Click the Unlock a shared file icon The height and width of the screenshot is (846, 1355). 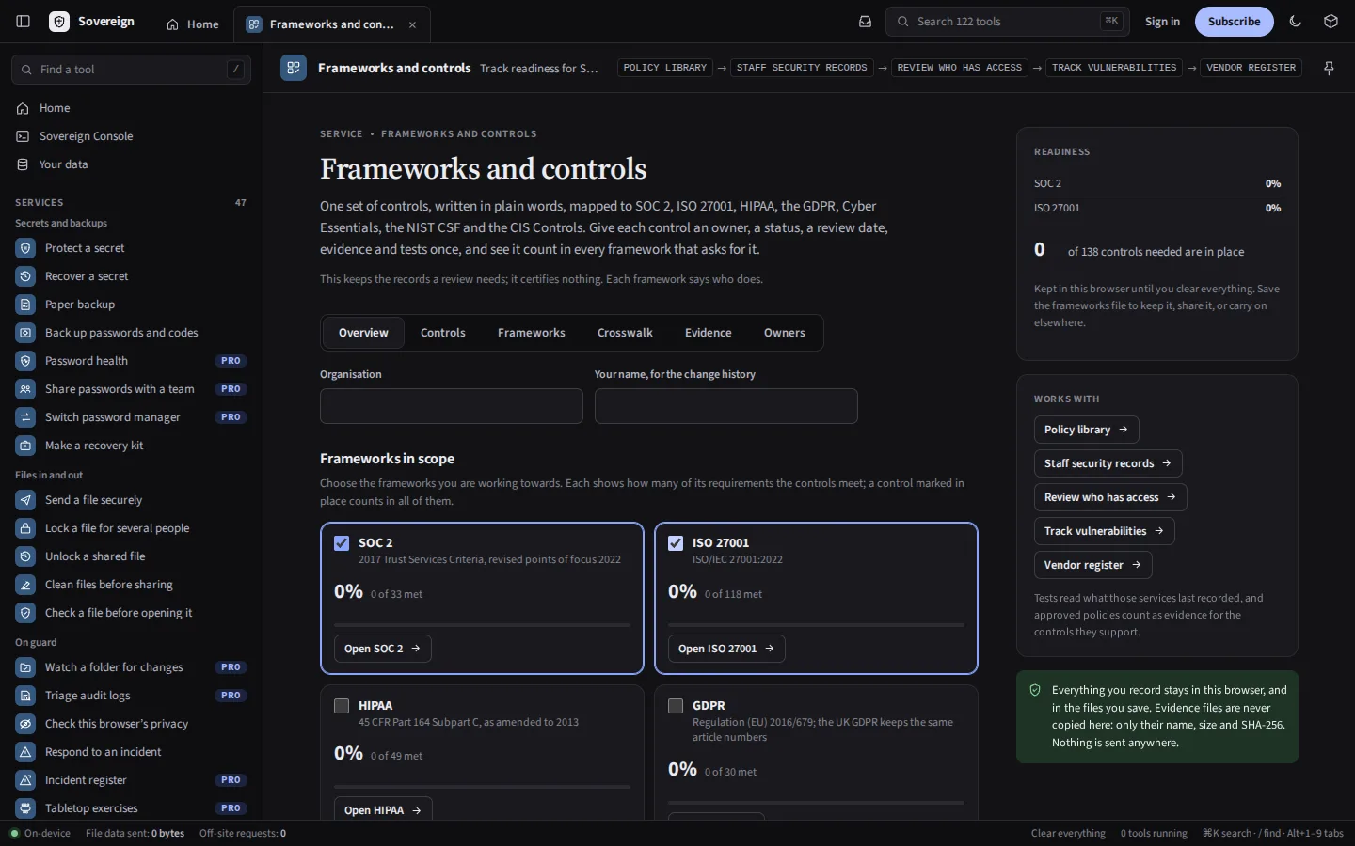click(x=25, y=556)
